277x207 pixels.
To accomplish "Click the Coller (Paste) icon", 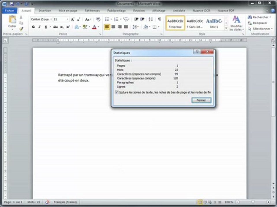I will (x=12, y=19).
